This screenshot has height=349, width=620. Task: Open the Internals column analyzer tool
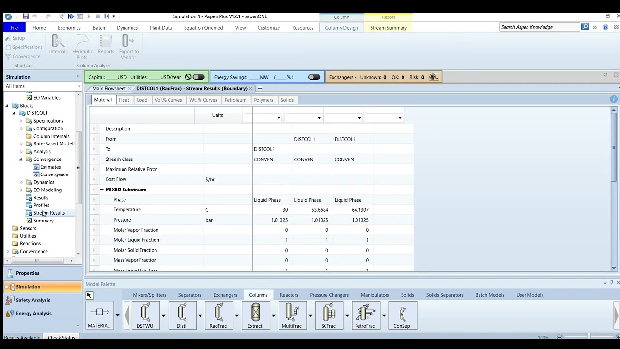tap(58, 45)
